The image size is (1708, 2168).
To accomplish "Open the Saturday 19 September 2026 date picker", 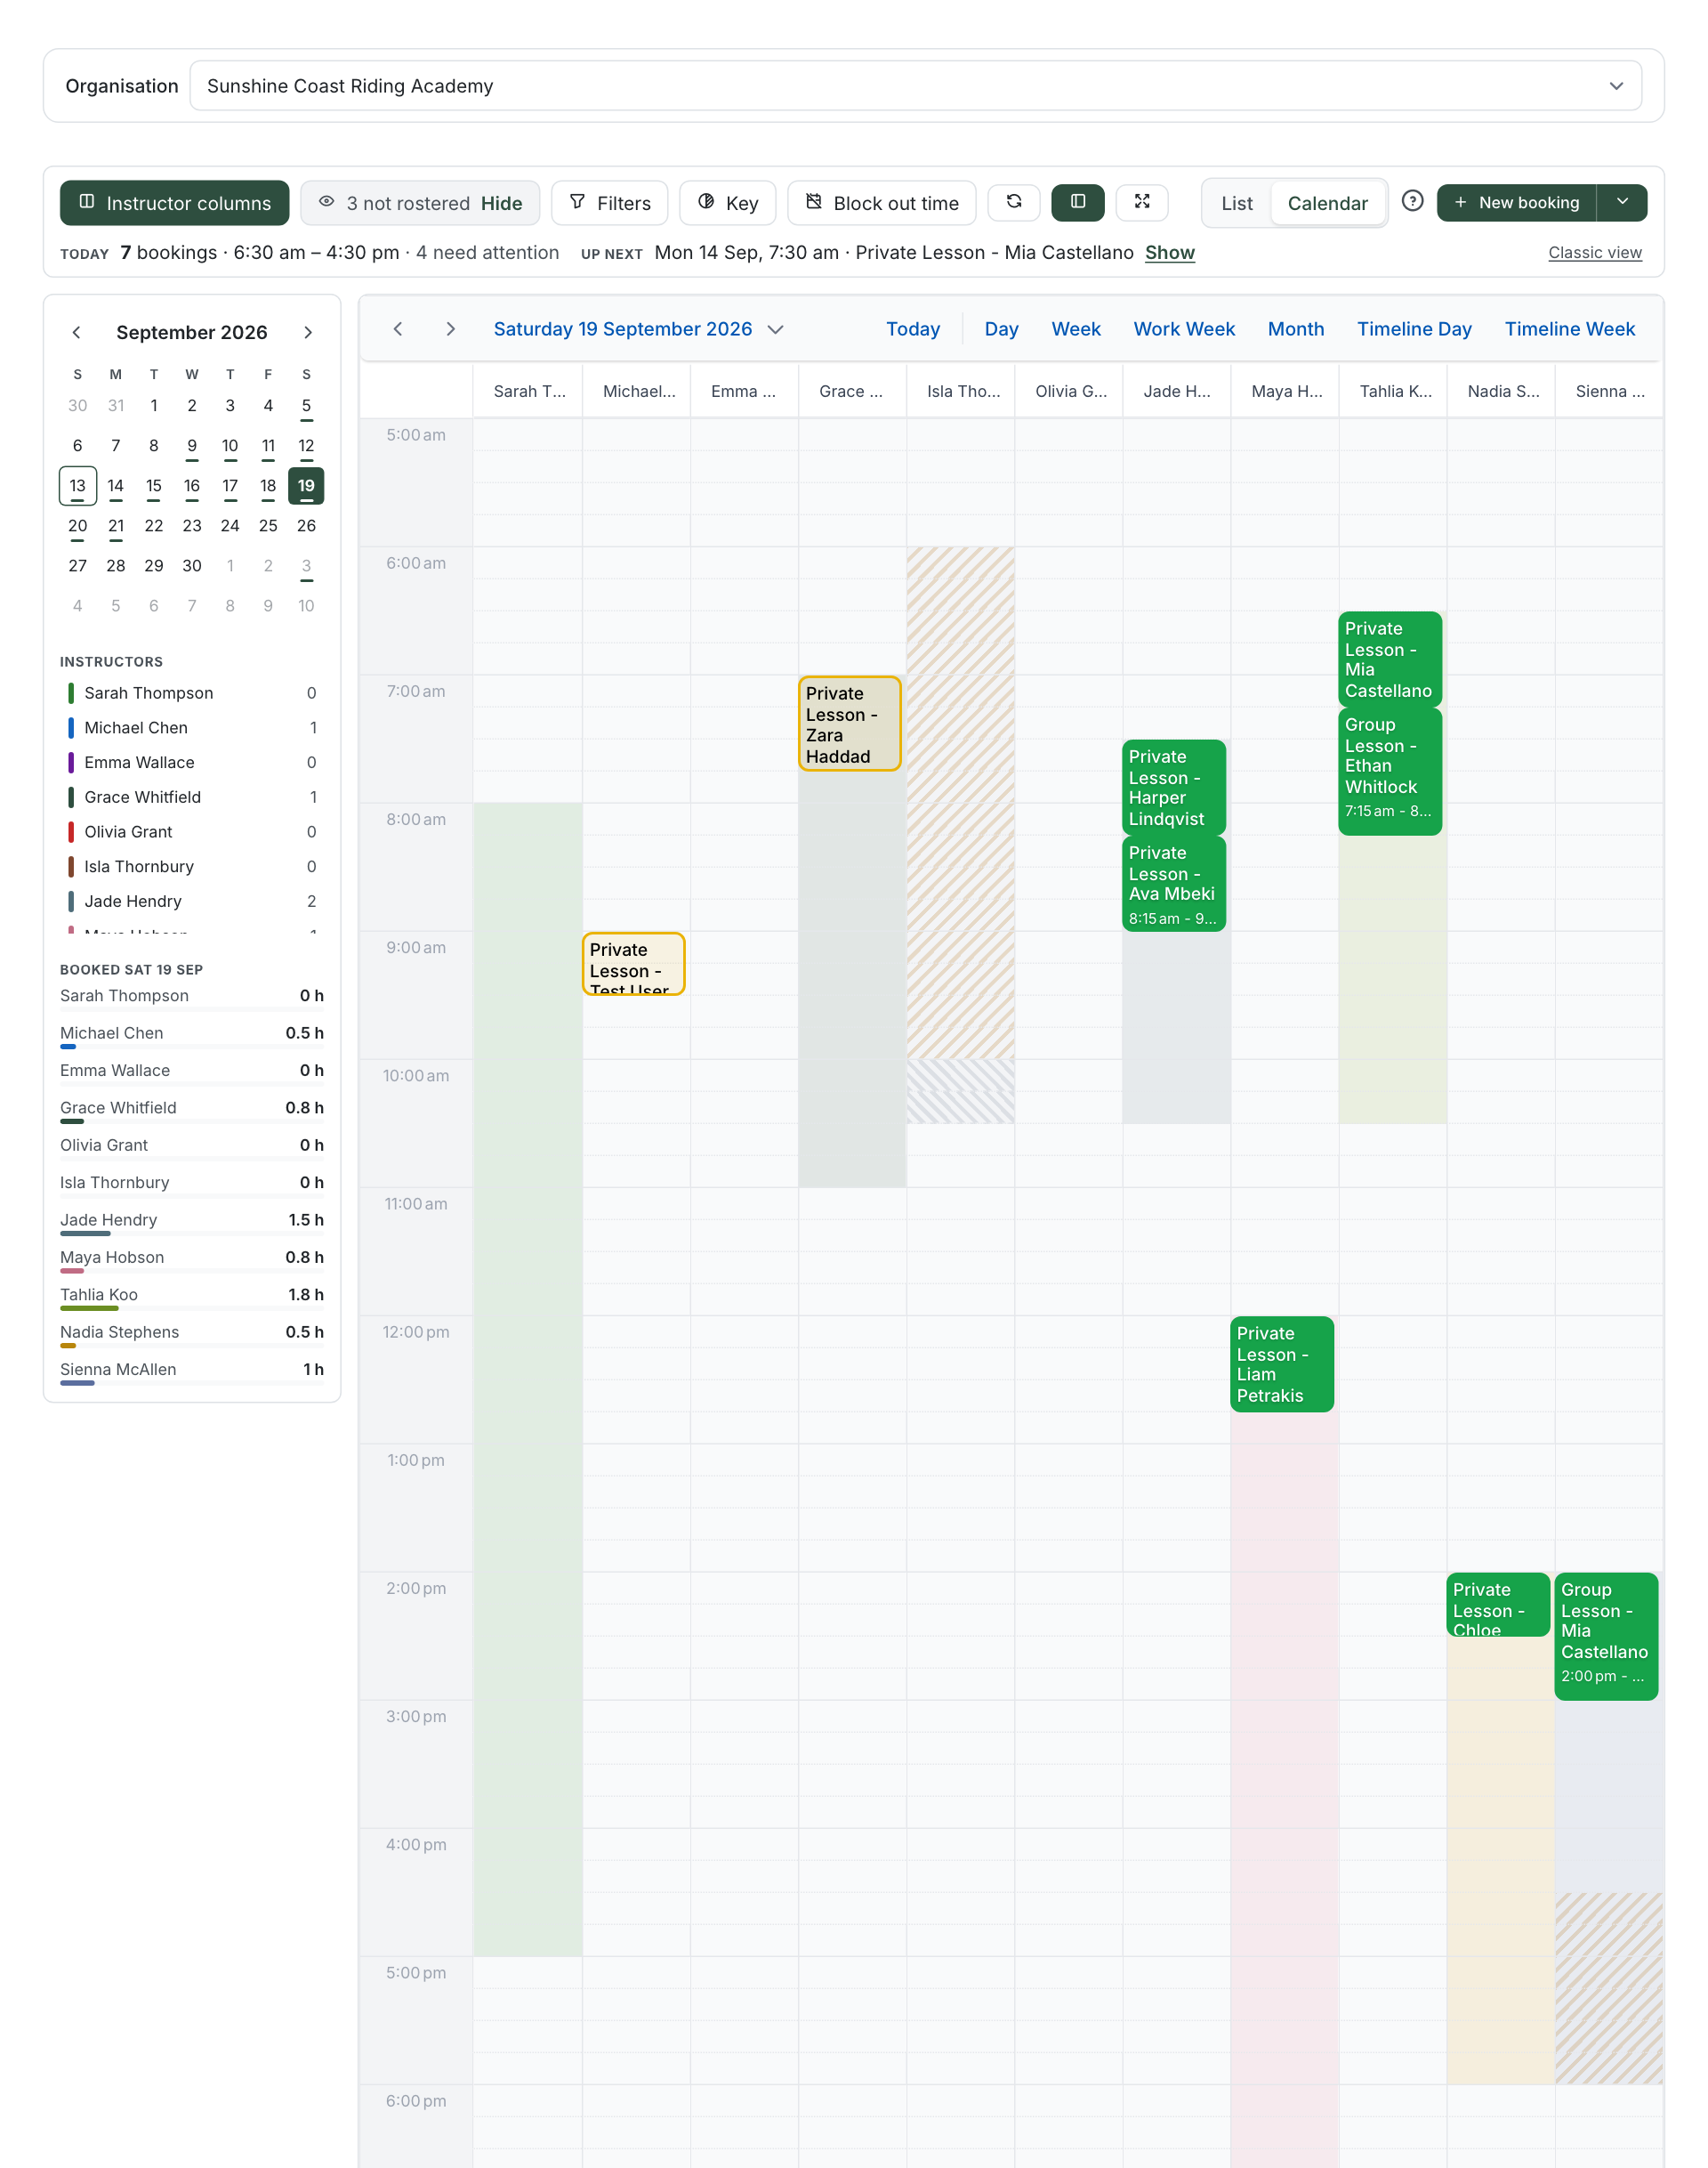I will point(638,329).
